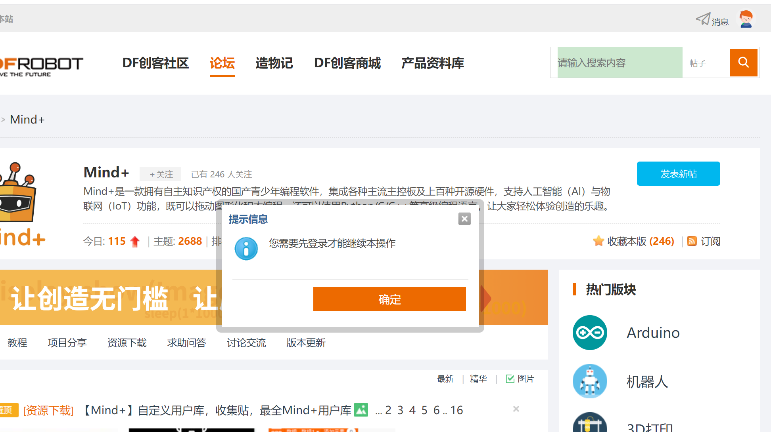Viewport: 771px width, 432px height.
Task: Go to page 16 of pinned post
Action: point(456,410)
